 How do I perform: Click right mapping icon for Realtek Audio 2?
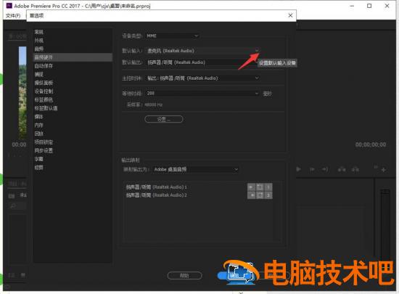[x=268, y=195]
